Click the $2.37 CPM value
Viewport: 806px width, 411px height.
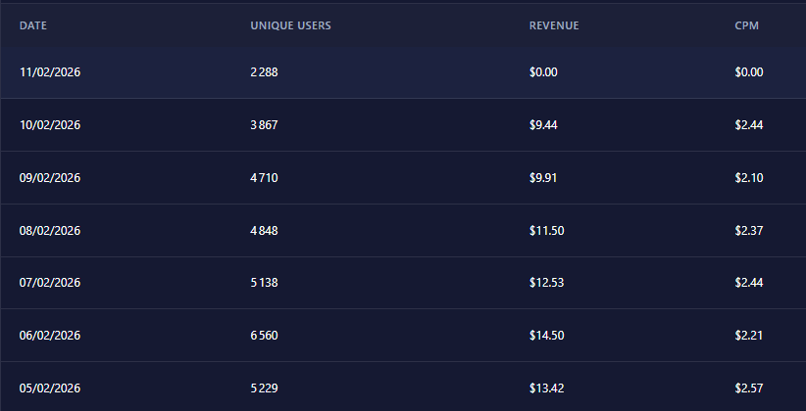(749, 230)
